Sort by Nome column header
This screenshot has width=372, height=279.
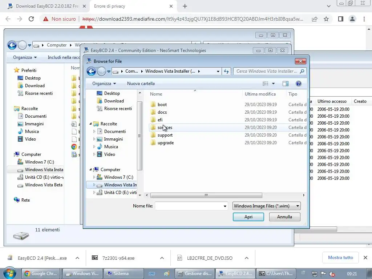pyautogui.click(x=156, y=94)
